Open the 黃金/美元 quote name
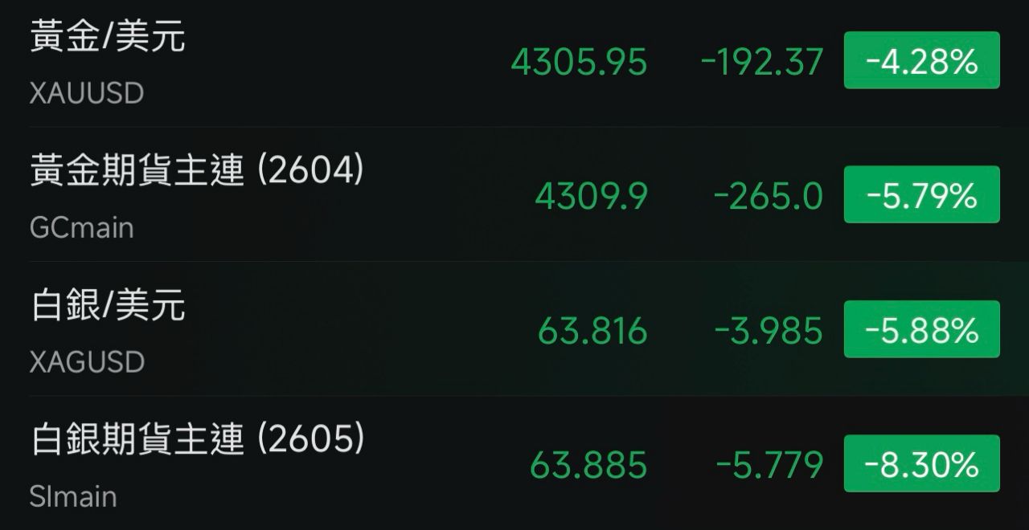Image resolution: width=1029 pixels, height=530 pixels. [108, 38]
